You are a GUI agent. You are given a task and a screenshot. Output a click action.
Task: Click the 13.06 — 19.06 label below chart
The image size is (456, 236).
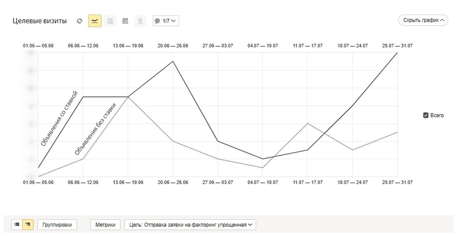128,182
